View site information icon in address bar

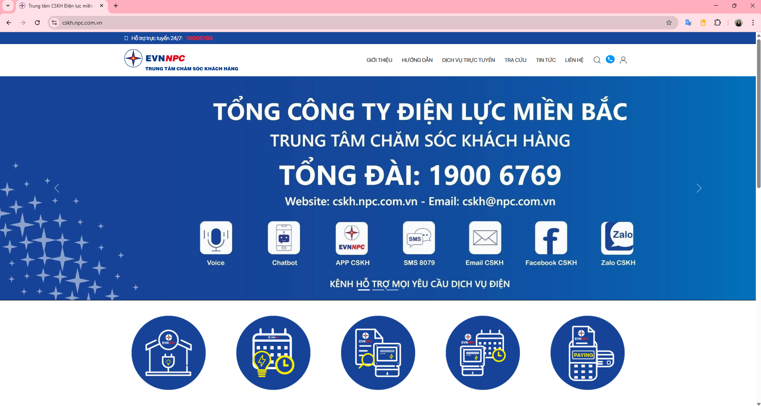click(54, 23)
